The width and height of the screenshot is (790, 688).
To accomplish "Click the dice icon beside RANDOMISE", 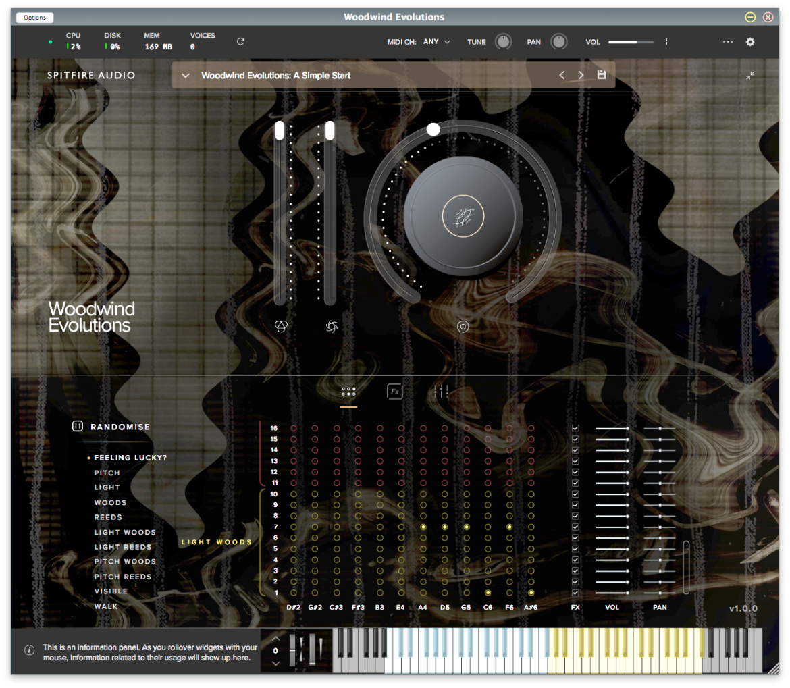I will (x=78, y=427).
